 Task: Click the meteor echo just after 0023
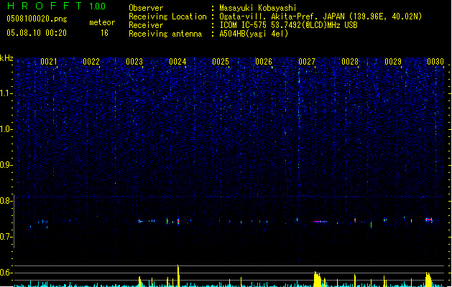[x=140, y=222]
